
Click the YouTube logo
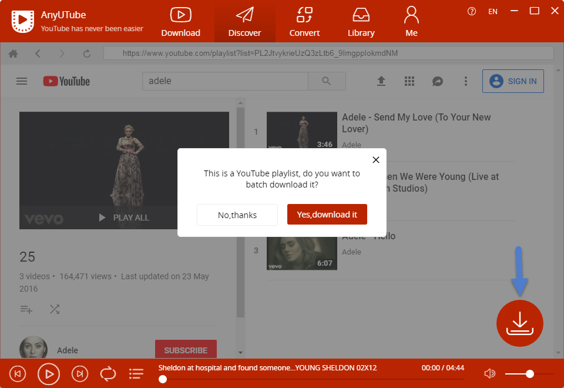click(66, 81)
